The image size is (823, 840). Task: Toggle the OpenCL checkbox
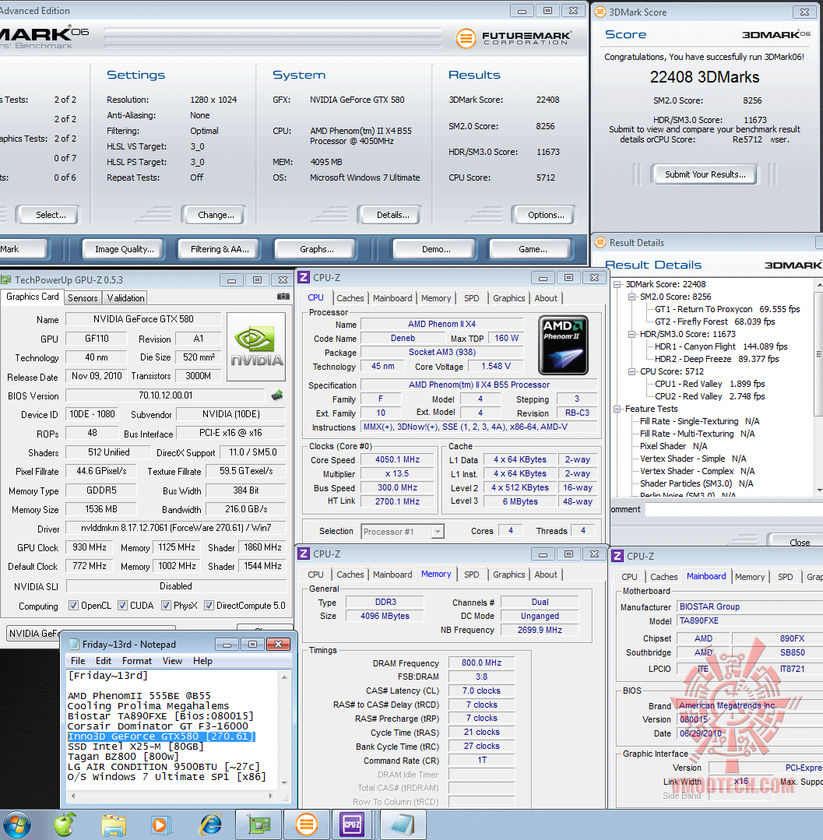pos(73,606)
